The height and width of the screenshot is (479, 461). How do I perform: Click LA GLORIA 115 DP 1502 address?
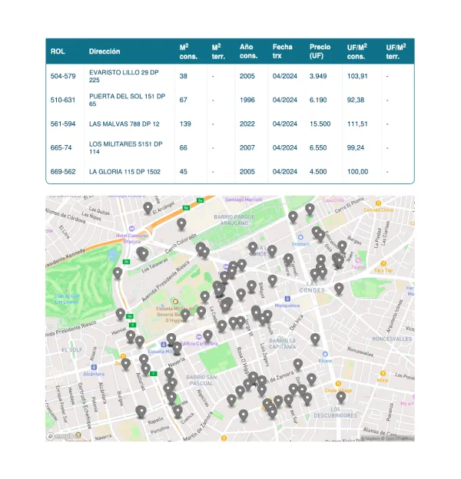point(124,171)
